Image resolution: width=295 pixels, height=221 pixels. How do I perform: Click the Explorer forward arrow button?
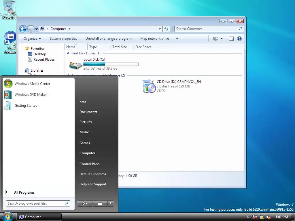point(31,29)
